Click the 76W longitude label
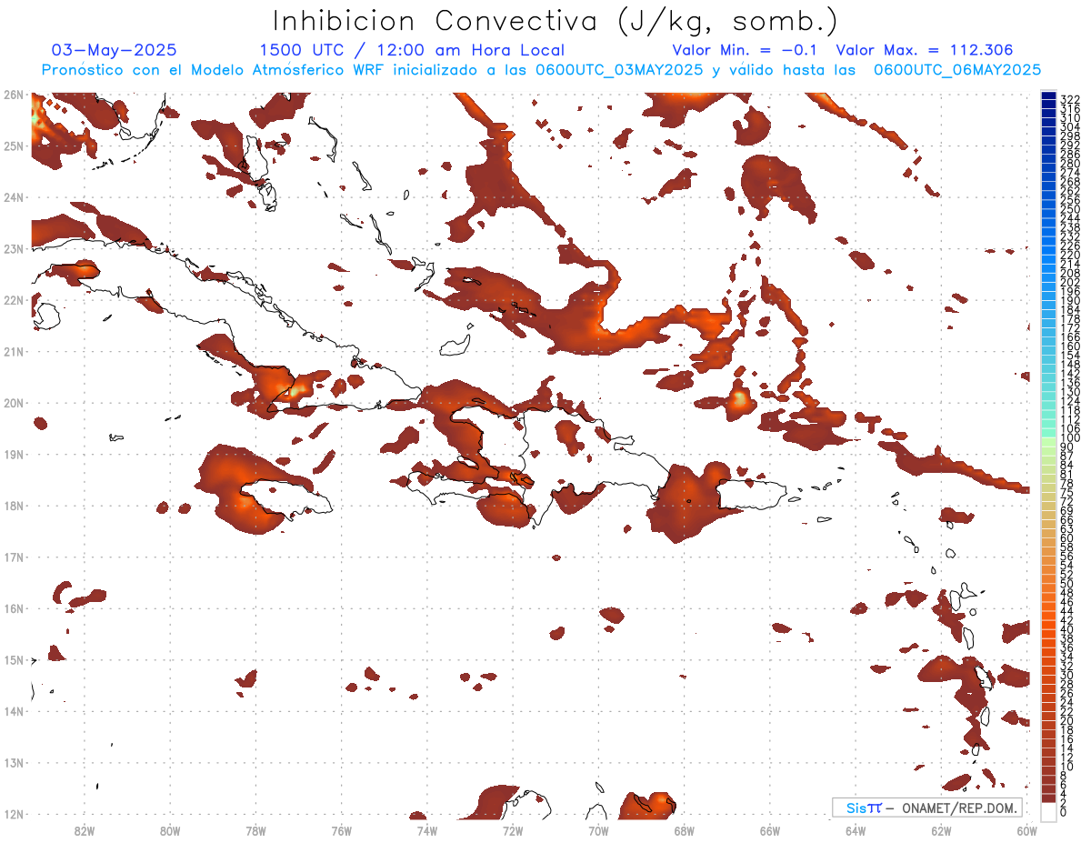Image resolution: width=1091 pixels, height=843 pixels. (341, 830)
